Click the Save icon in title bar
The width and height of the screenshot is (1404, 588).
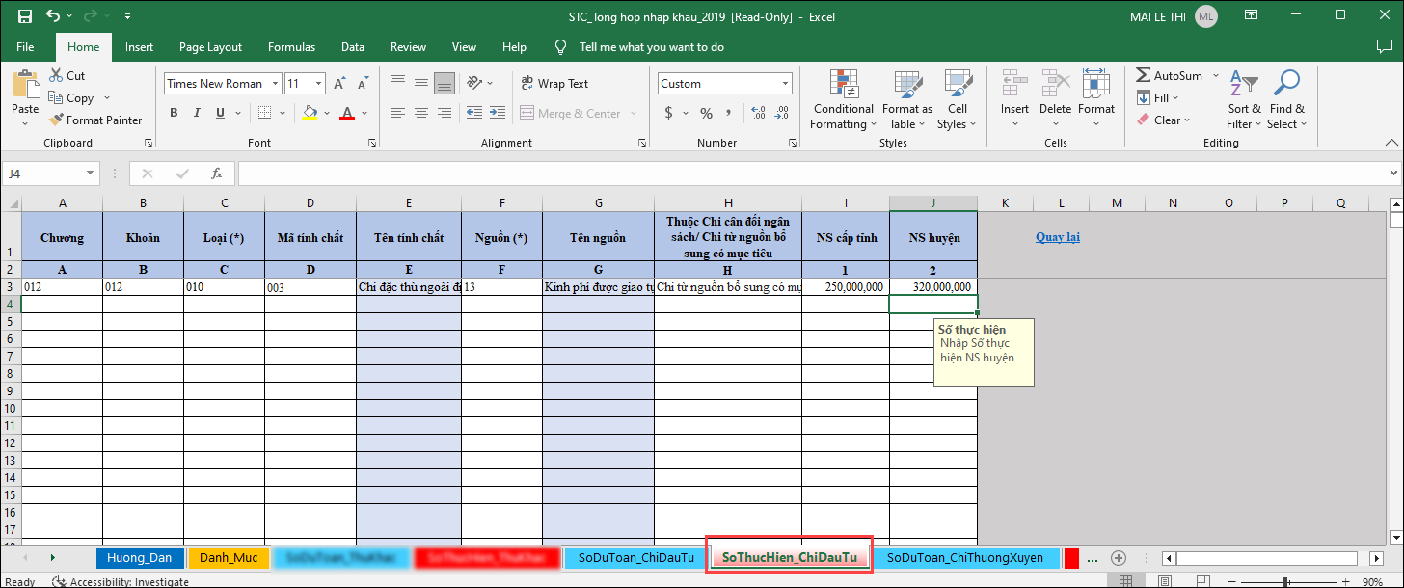tap(25, 16)
